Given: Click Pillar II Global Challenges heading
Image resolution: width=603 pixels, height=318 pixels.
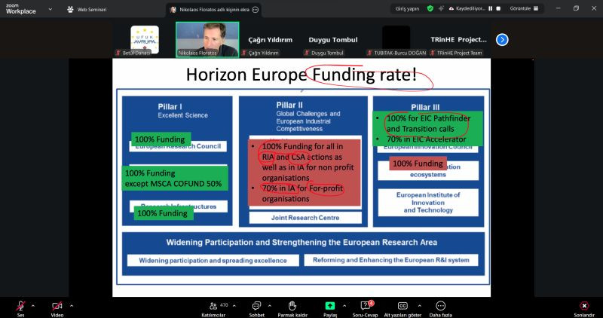Looking at the screenshot, I should click(x=308, y=117).
